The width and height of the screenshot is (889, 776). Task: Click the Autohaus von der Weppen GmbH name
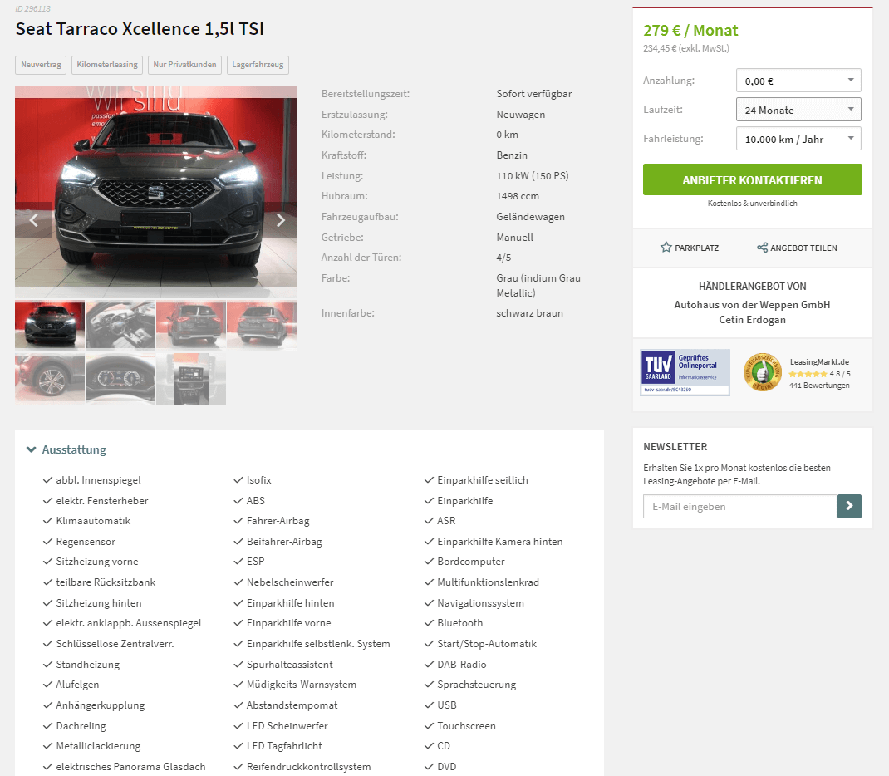tap(752, 304)
